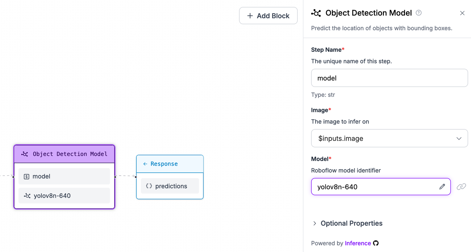Select the Step Name input containing model
Image resolution: width=471 pixels, height=252 pixels.
(389, 78)
